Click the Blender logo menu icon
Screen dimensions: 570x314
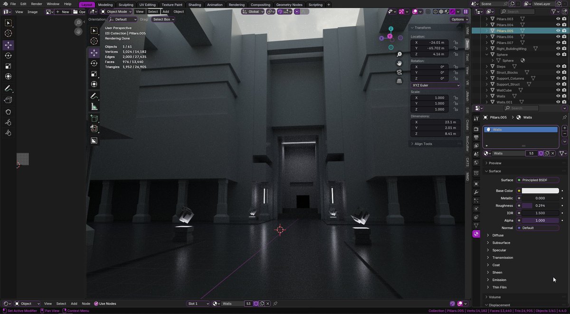[5, 4]
